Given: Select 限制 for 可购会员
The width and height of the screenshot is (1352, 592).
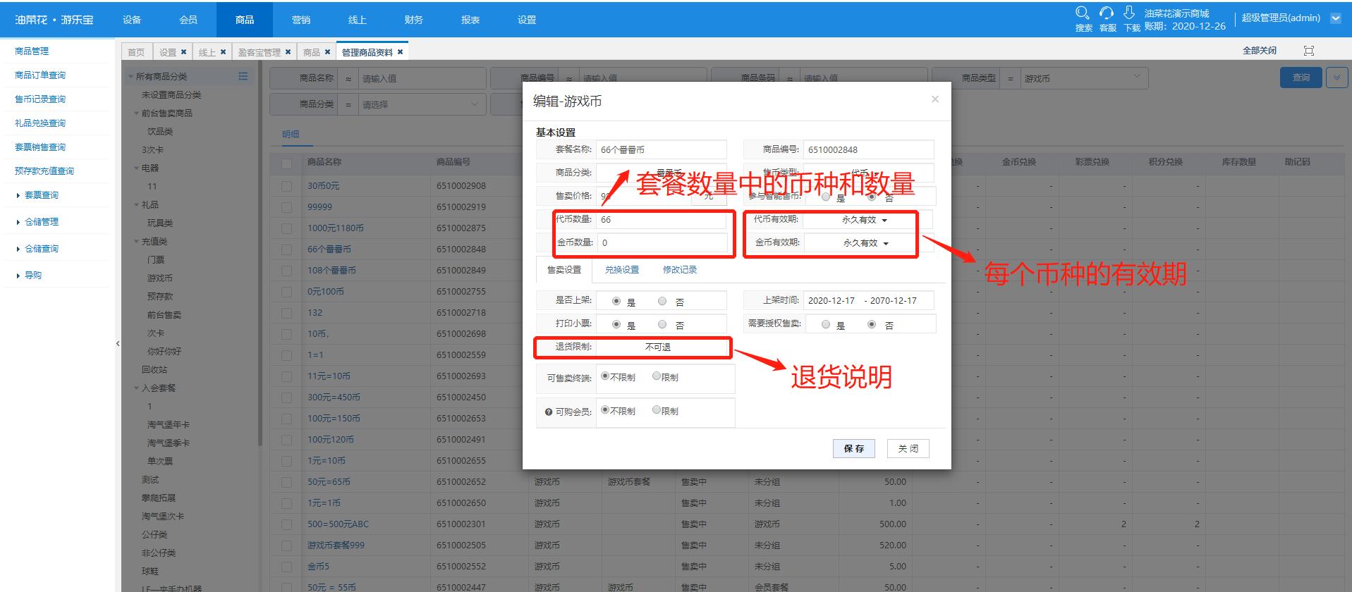Looking at the screenshot, I should pyautogui.click(x=657, y=409).
